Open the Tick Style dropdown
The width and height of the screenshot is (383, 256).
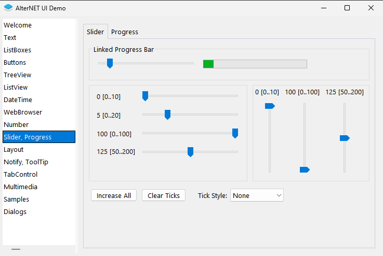click(x=257, y=195)
